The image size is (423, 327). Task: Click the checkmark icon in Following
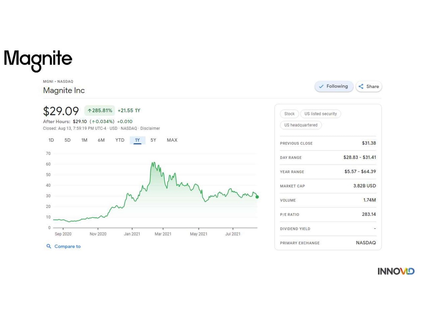[x=321, y=86]
